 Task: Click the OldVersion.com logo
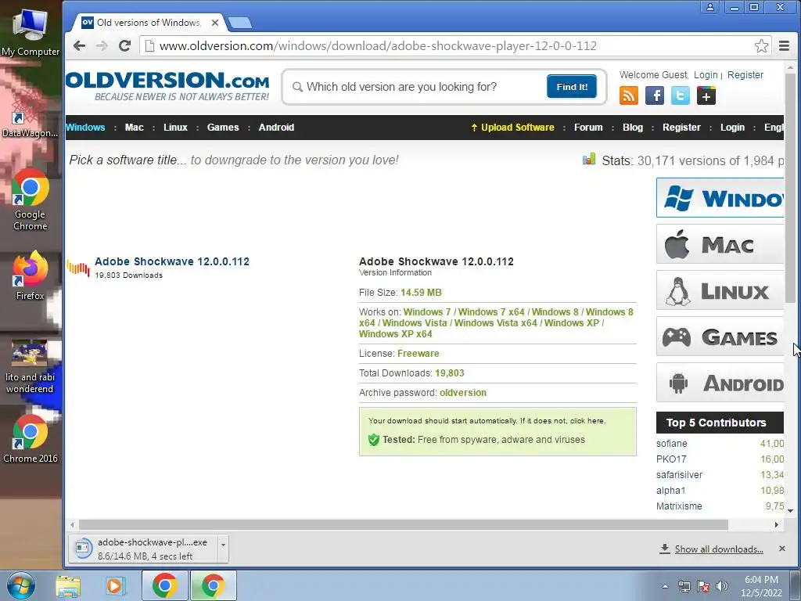pyautogui.click(x=167, y=86)
